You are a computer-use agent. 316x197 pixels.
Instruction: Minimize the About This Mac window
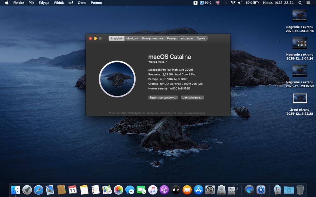tap(95, 38)
